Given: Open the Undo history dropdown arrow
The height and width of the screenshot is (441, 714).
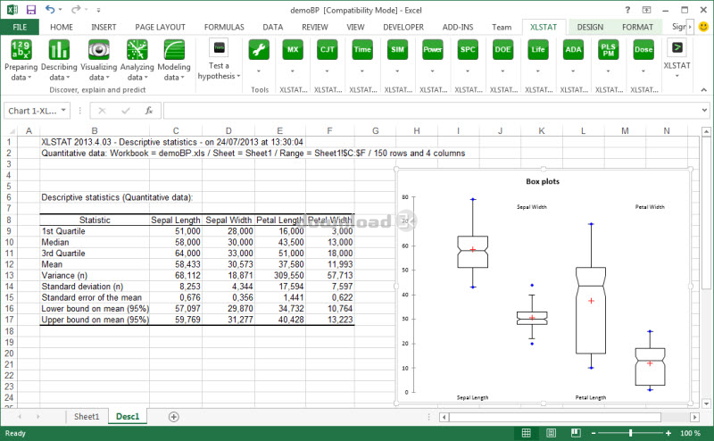Looking at the screenshot, I should point(60,10).
